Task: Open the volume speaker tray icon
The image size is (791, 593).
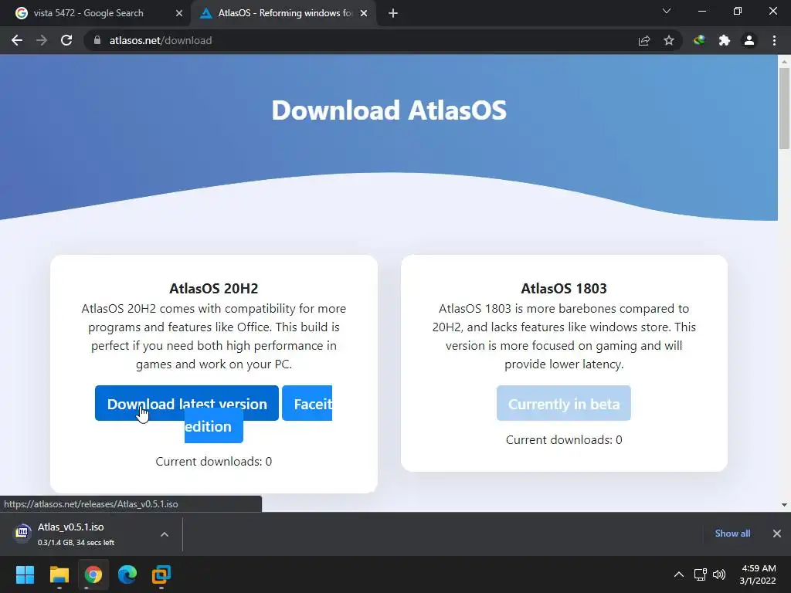Action: coord(719,574)
